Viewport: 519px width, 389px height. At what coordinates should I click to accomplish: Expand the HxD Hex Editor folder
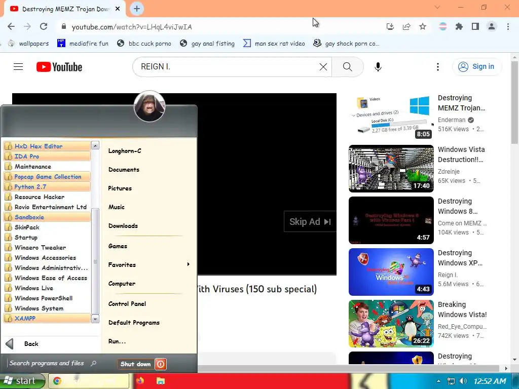tap(47, 146)
